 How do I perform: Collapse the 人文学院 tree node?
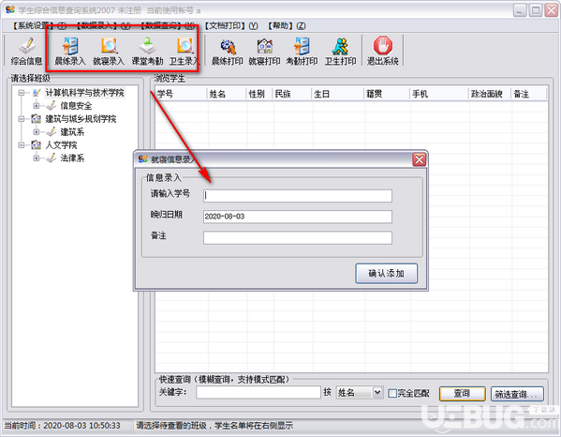pyautogui.click(x=22, y=145)
